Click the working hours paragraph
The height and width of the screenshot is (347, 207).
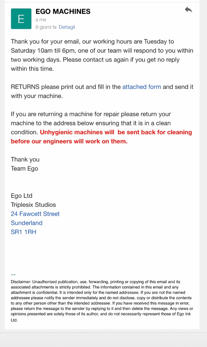(102, 55)
